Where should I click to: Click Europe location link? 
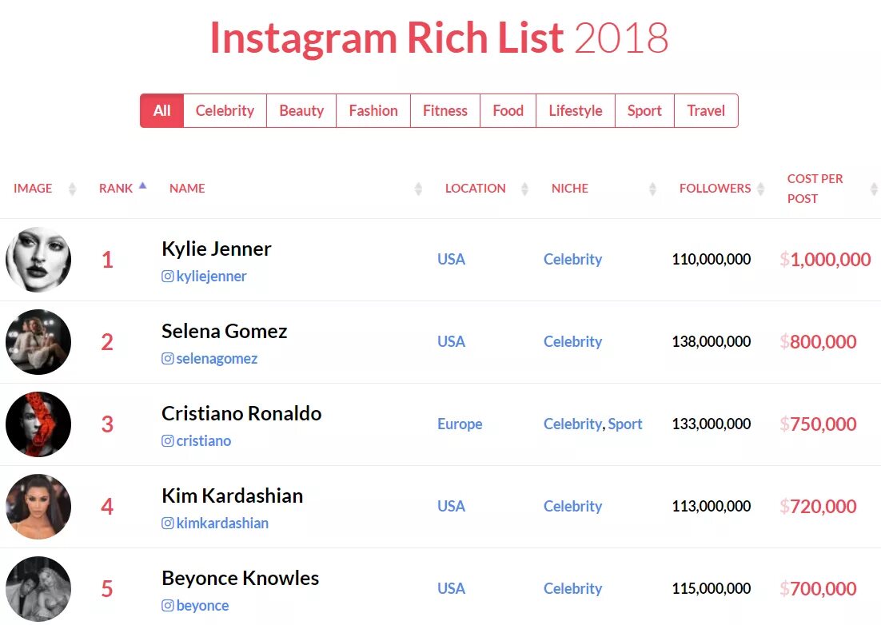[460, 424]
